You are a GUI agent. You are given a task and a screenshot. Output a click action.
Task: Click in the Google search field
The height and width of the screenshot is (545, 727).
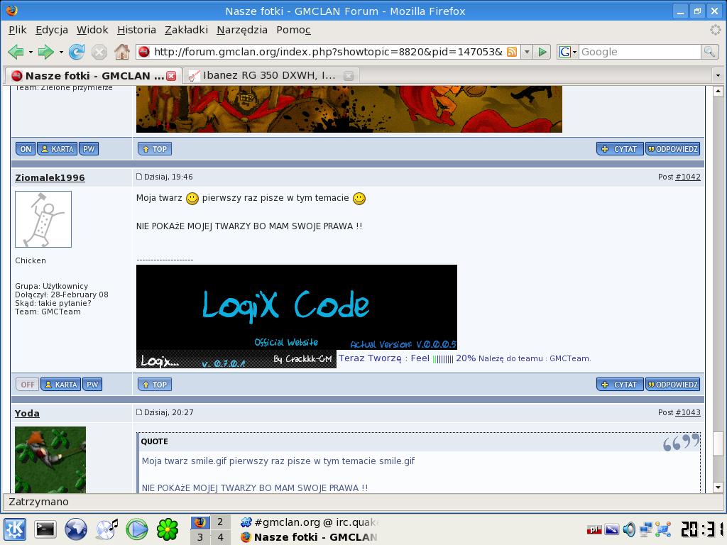point(639,52)
